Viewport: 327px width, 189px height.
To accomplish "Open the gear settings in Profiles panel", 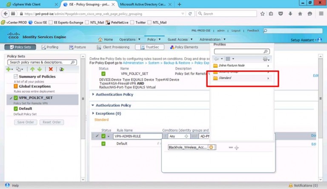I will click(265, 59).
